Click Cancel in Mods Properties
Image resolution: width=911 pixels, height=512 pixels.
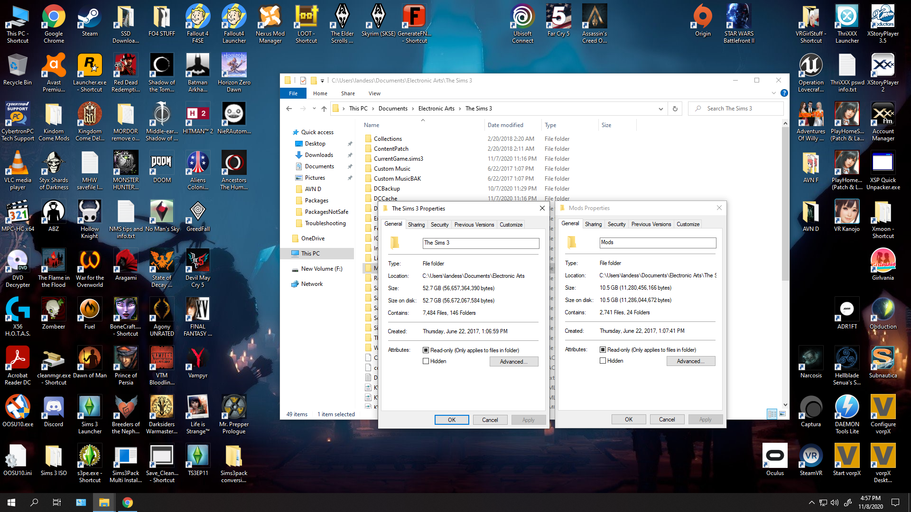667,420
